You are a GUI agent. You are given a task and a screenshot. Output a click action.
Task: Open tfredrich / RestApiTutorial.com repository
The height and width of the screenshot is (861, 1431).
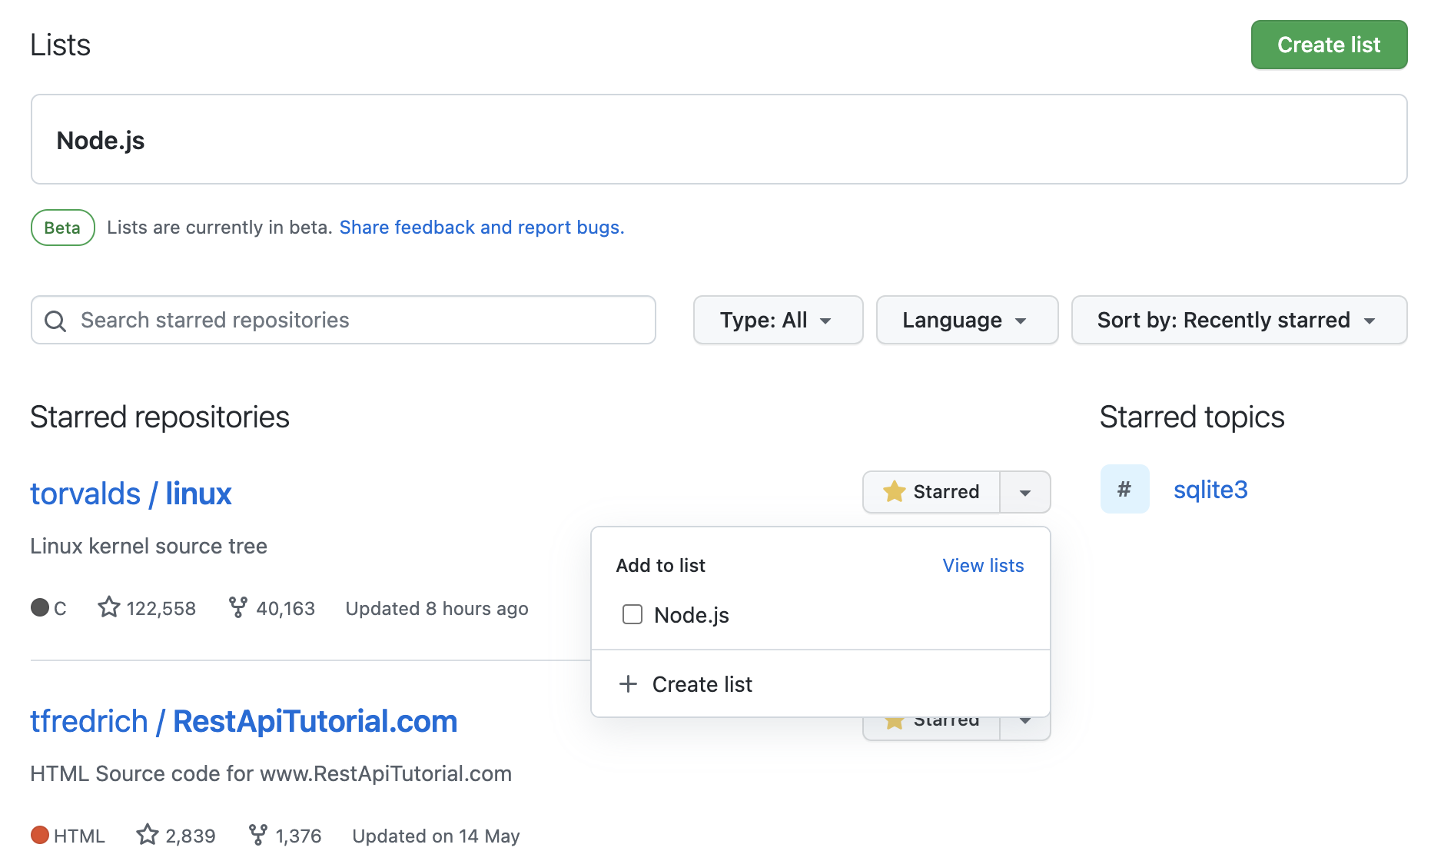click(x=244, y=721)
